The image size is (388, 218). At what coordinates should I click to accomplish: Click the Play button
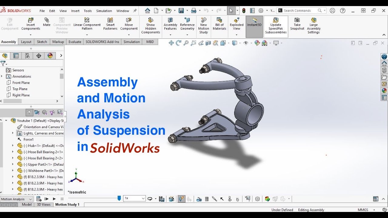click(x=54, y=199)
